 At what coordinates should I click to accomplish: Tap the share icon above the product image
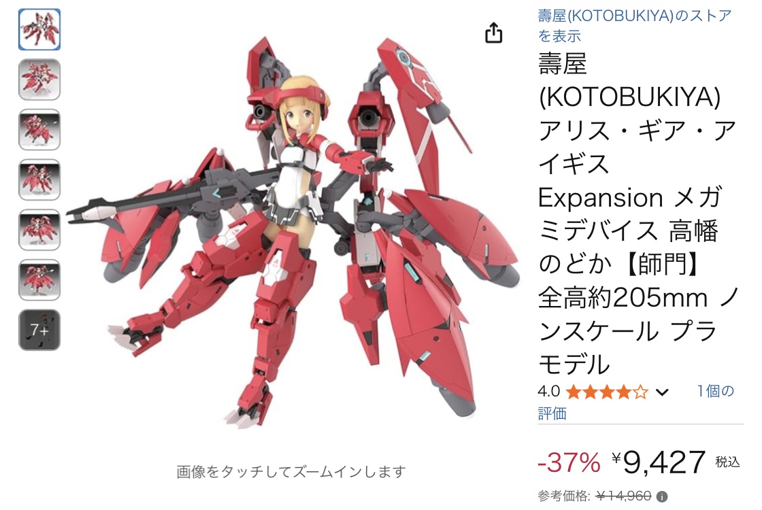pos(493,33)
